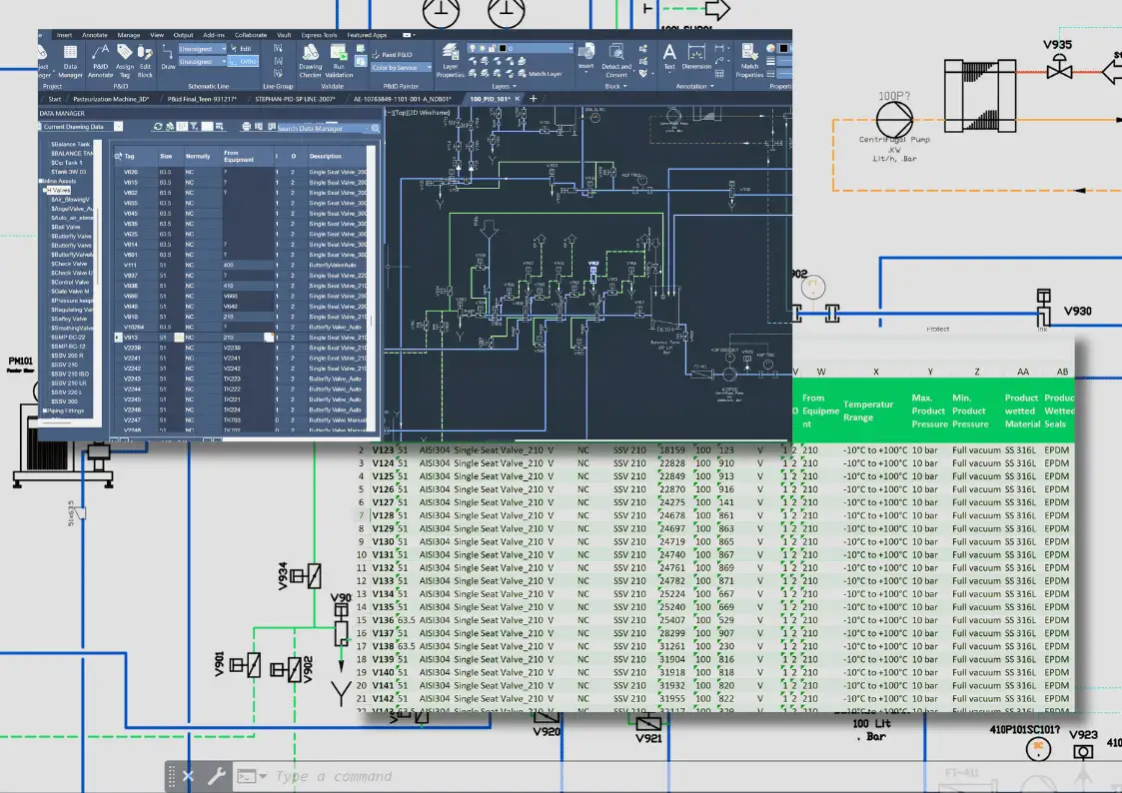Click the command line wrench customize icon
Image resolution: width=1122 pixels, height=793 pixels.
[x=217, y=776]
